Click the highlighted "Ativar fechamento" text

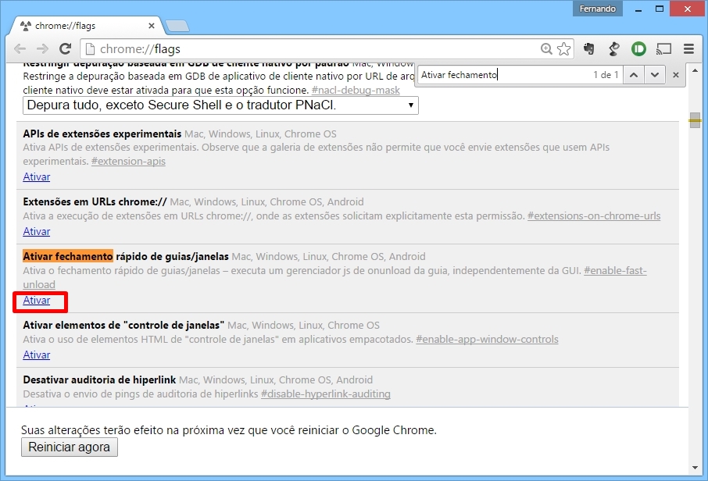(68, 256)
